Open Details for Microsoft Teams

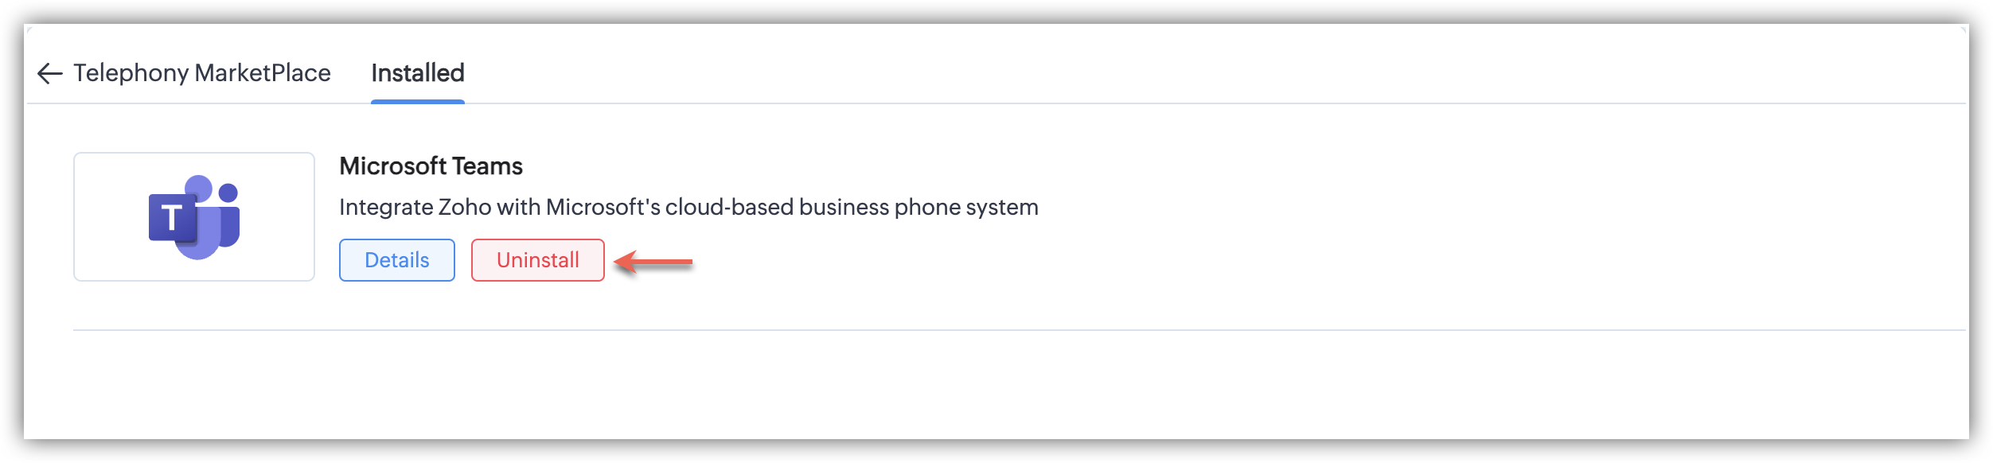click(396, 260)
